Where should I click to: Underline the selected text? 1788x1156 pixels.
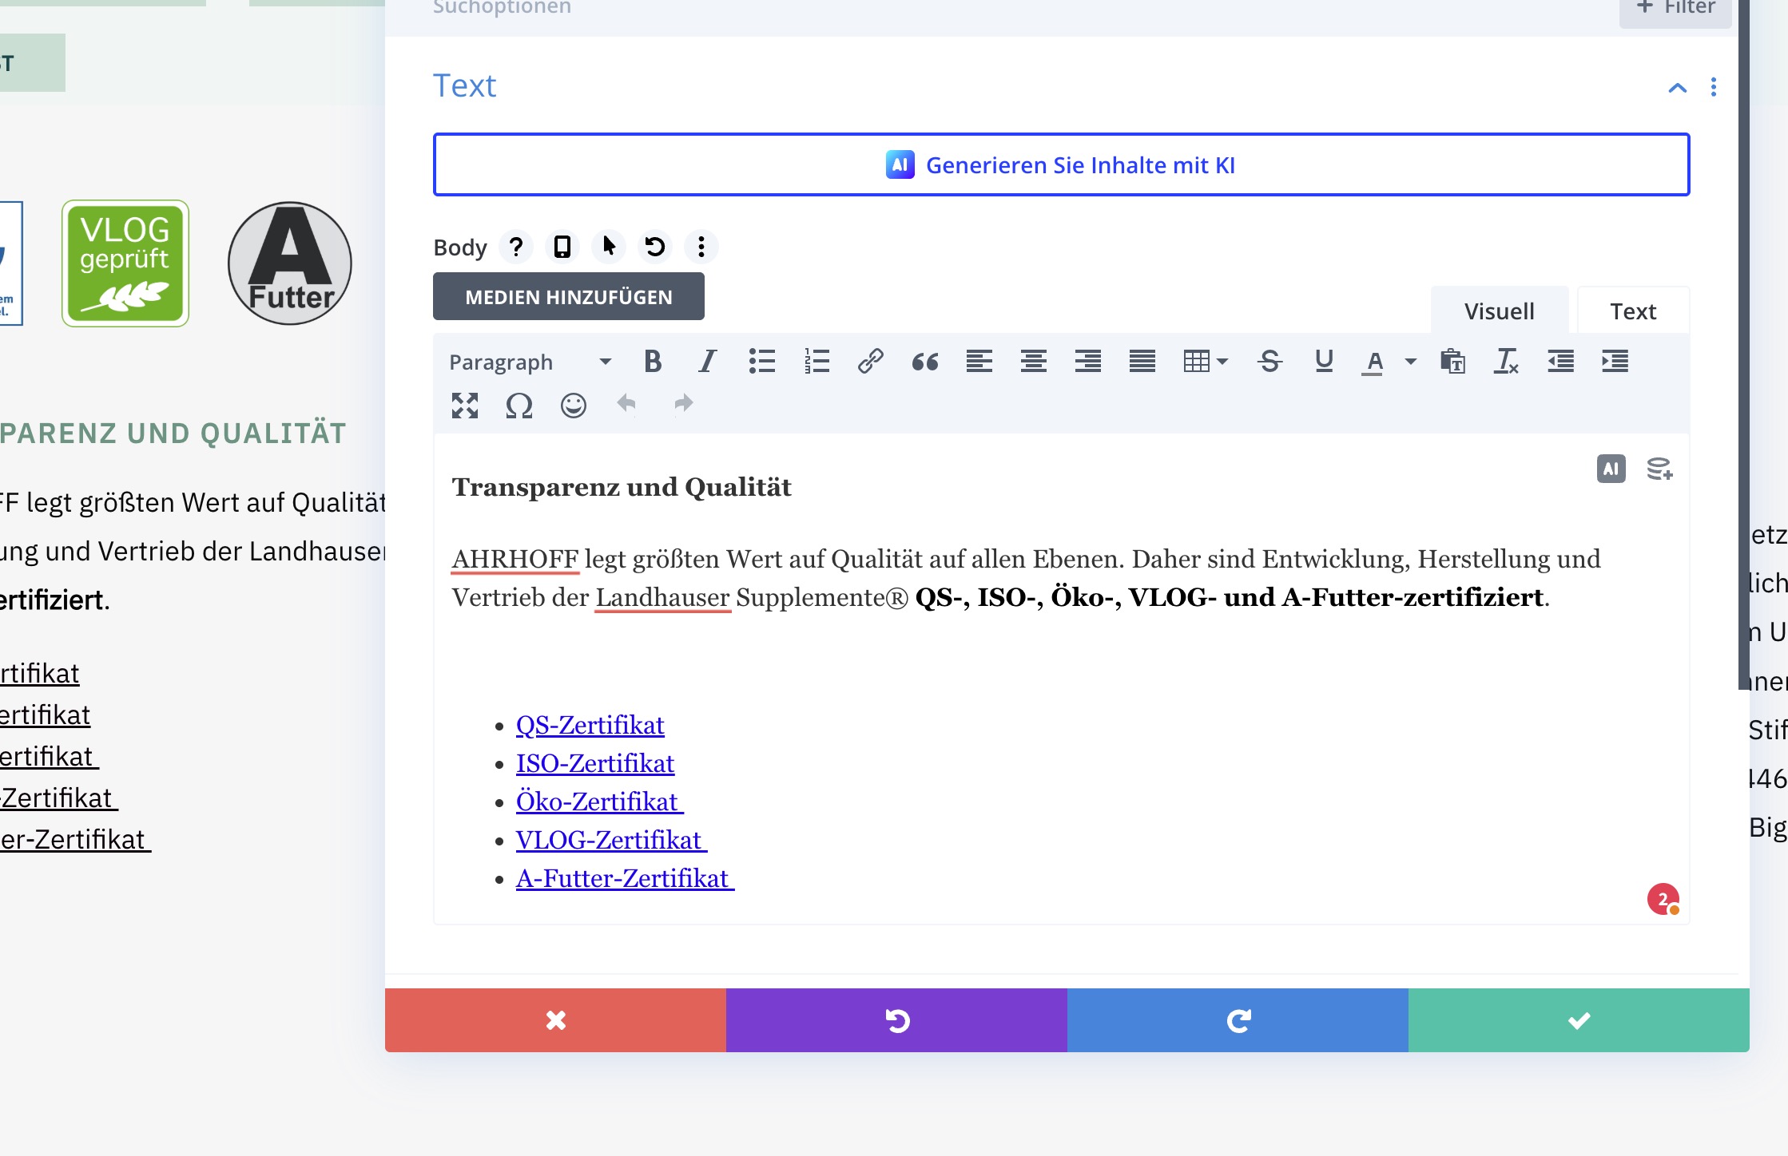(x=1324, y=362)
